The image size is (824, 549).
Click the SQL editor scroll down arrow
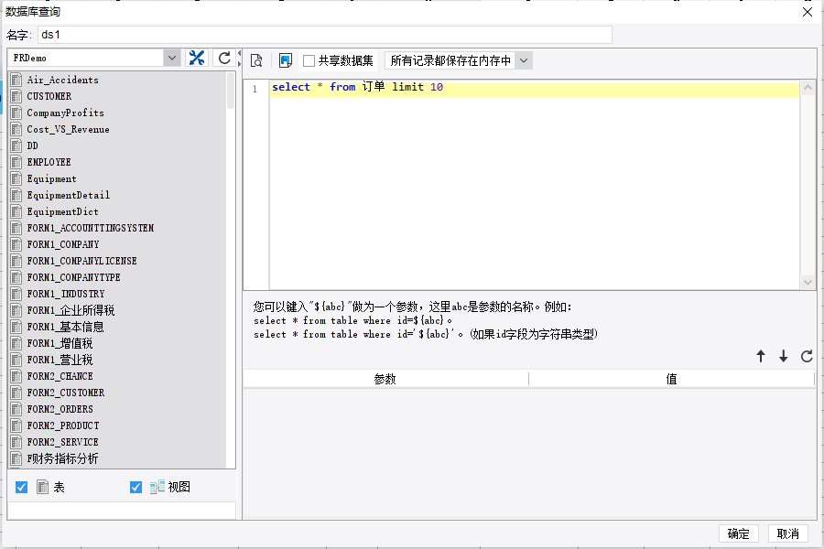pyautogui.click(x=808, y=282)
